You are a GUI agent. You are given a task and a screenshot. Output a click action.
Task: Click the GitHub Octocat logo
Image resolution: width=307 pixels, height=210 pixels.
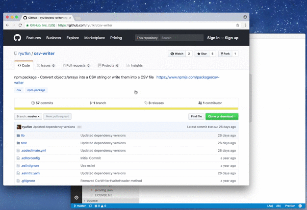[18, 38]
